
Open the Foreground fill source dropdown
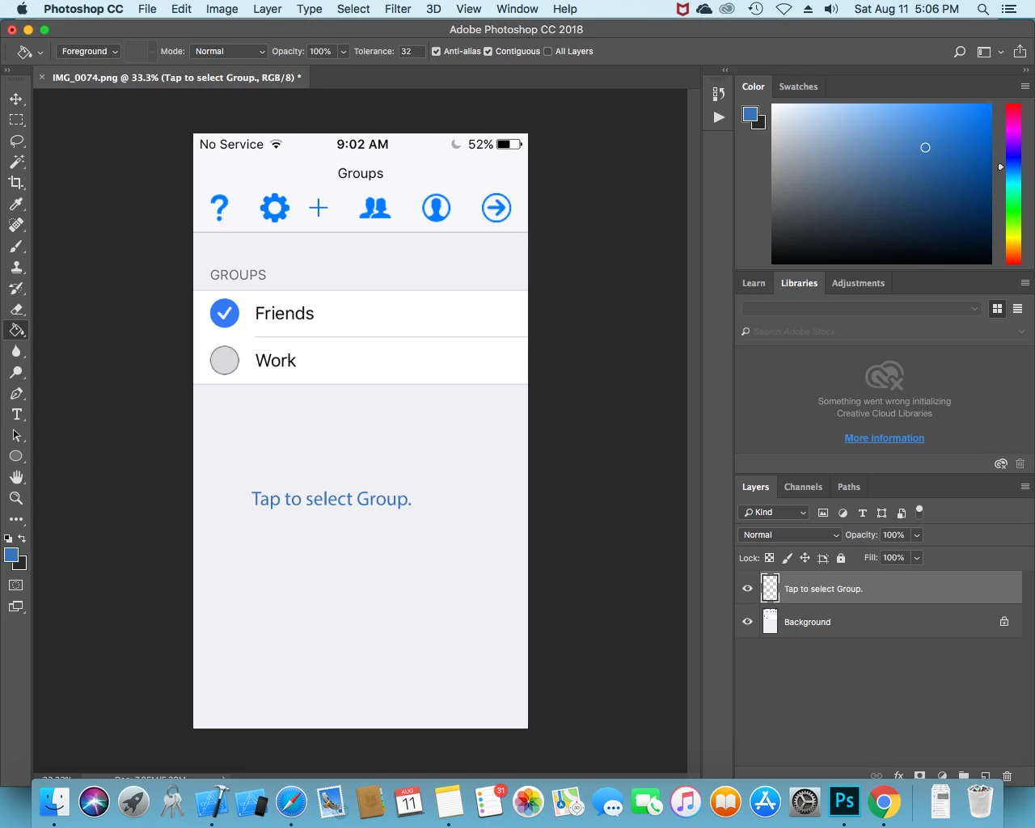pyautogui.click(x=88, y=51)
